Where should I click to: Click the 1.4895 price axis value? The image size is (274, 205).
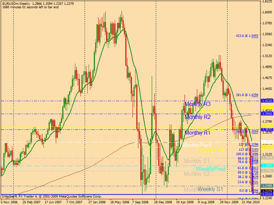267,67
